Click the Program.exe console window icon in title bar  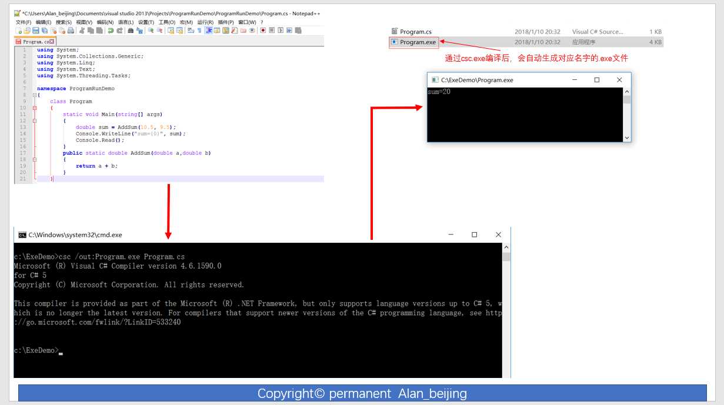(x=435, y=80)
